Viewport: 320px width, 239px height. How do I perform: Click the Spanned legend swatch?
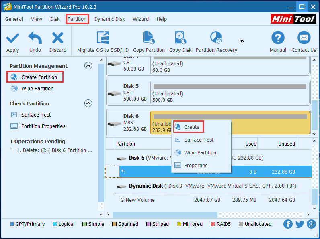tap(114, 224)
